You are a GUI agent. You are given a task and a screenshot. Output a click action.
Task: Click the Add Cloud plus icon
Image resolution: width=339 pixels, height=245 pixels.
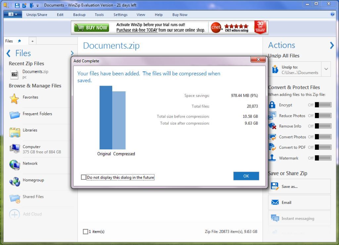(14, 214)
